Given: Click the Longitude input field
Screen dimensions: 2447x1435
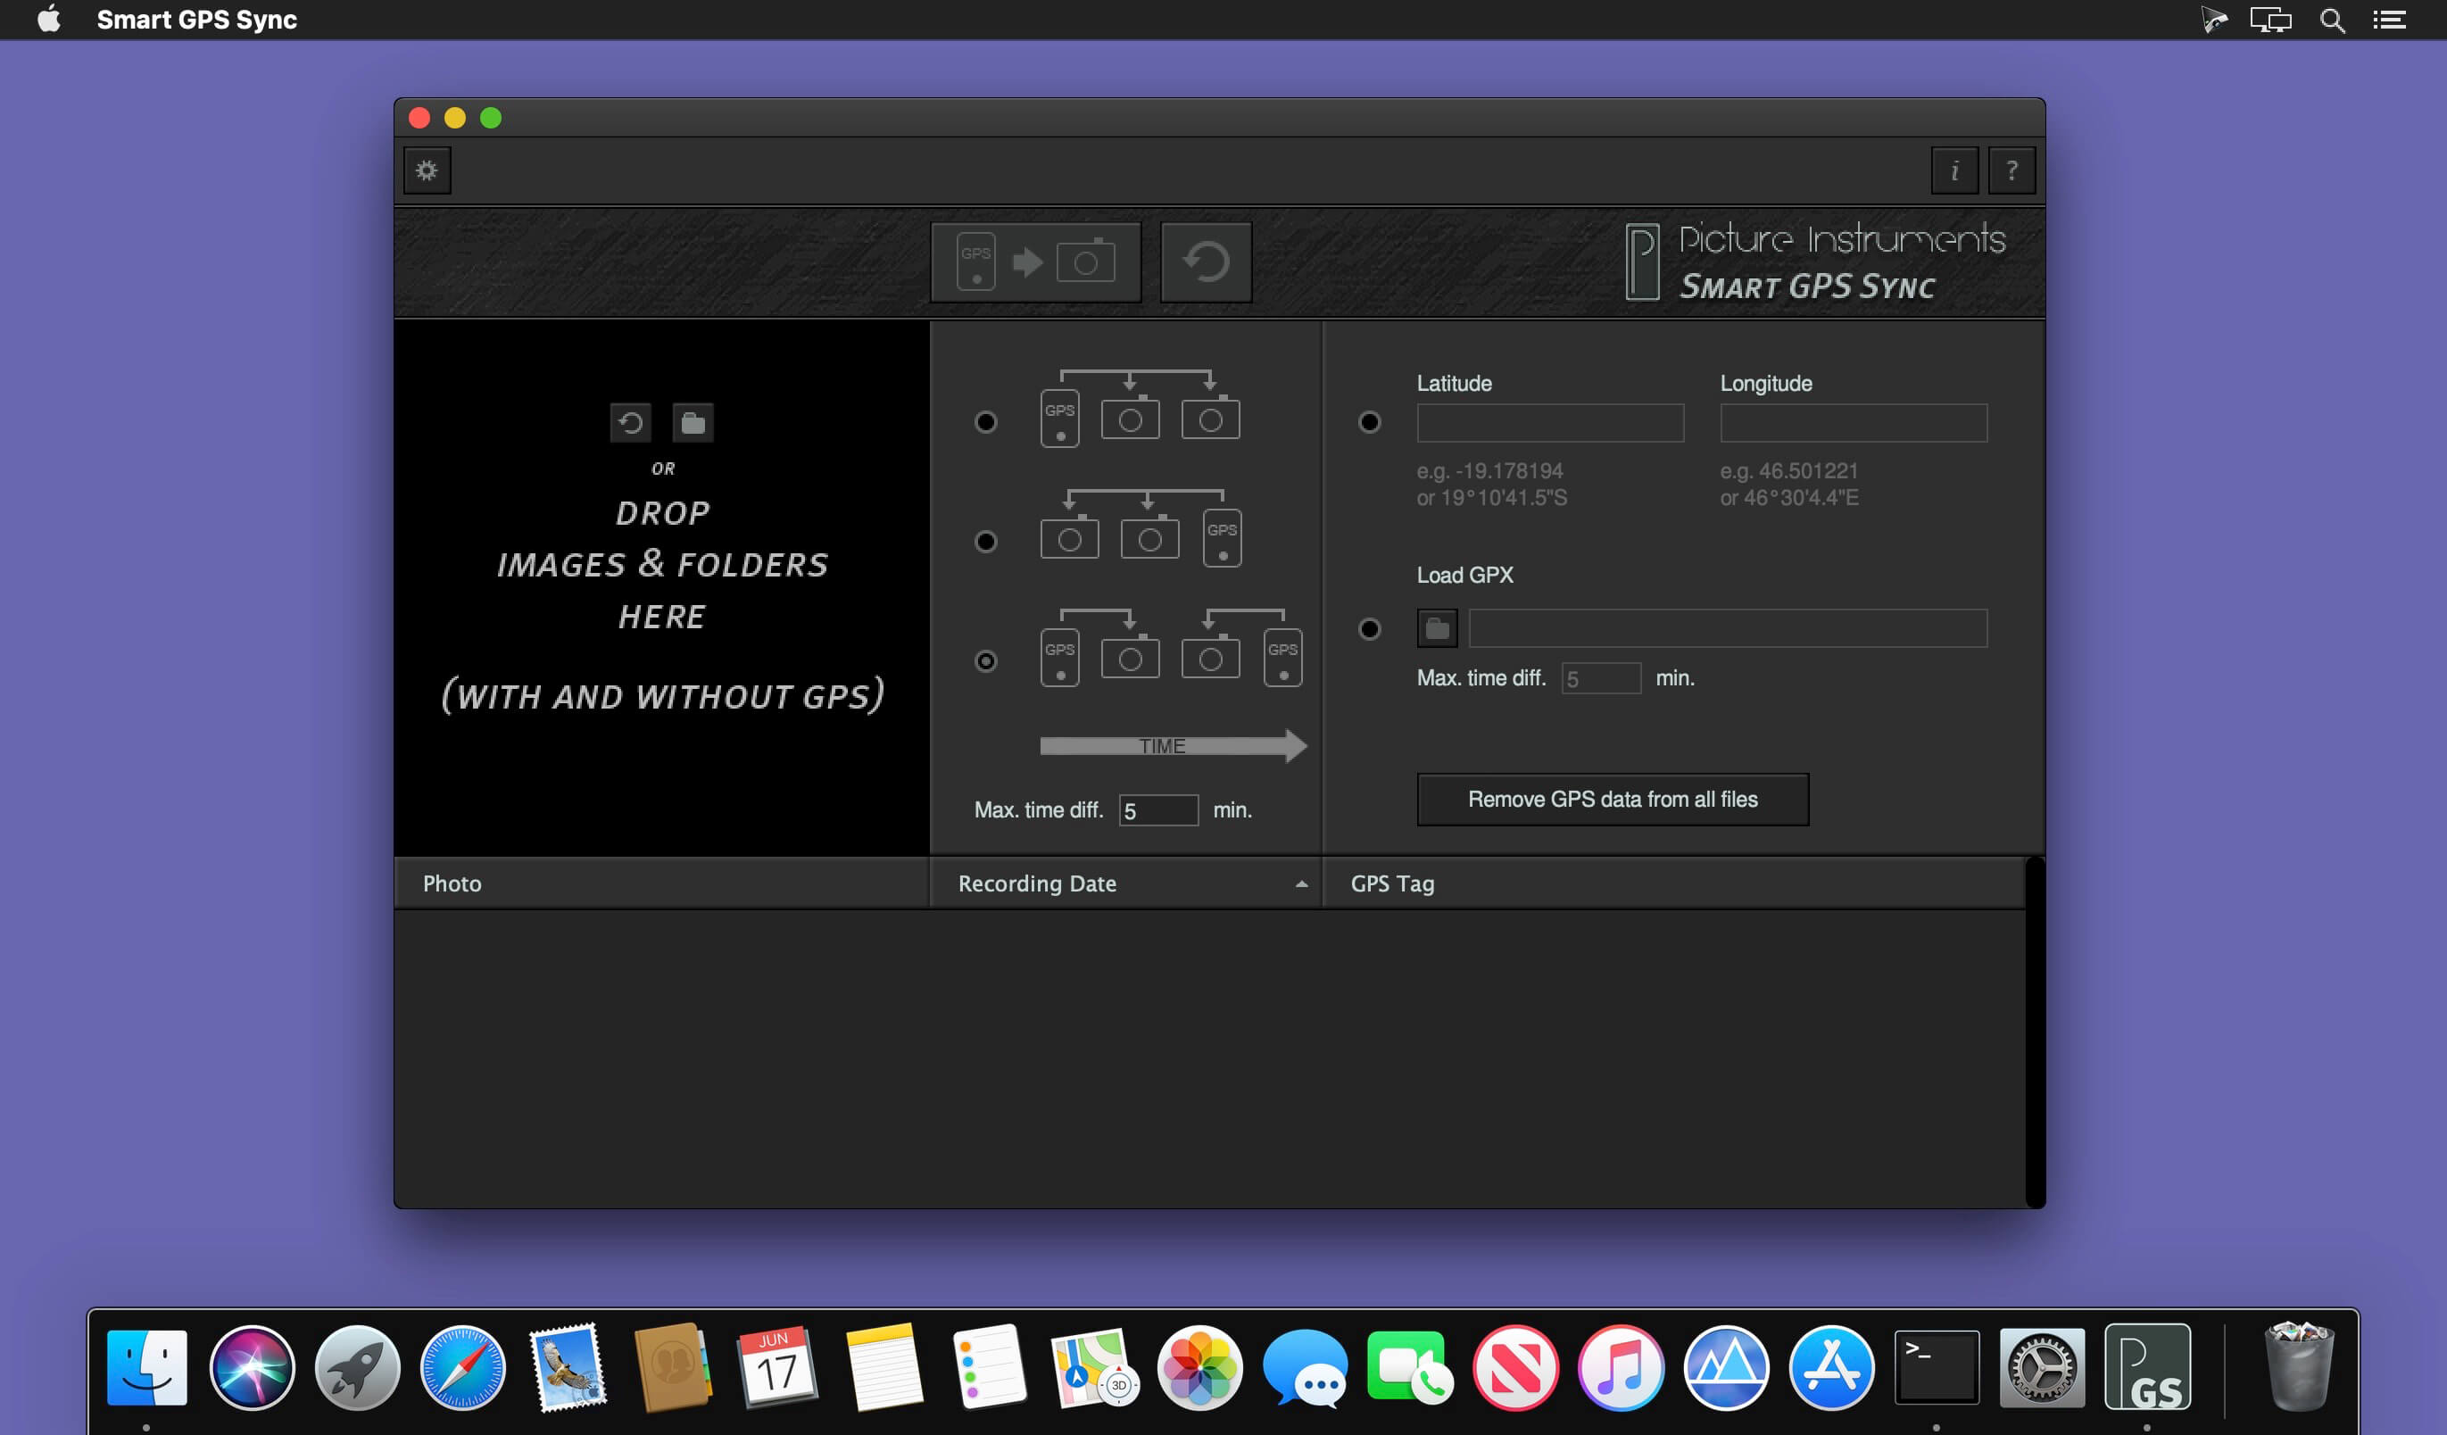Looking at the screenshot, I should (x=1853, y=423).
